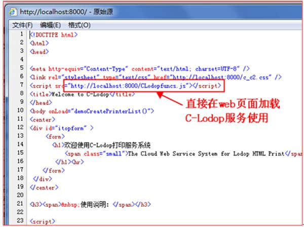Image resolution: width=304 pixels, height=227 pixels.
Task: Click line number 4 blank line
Action: 22,59
